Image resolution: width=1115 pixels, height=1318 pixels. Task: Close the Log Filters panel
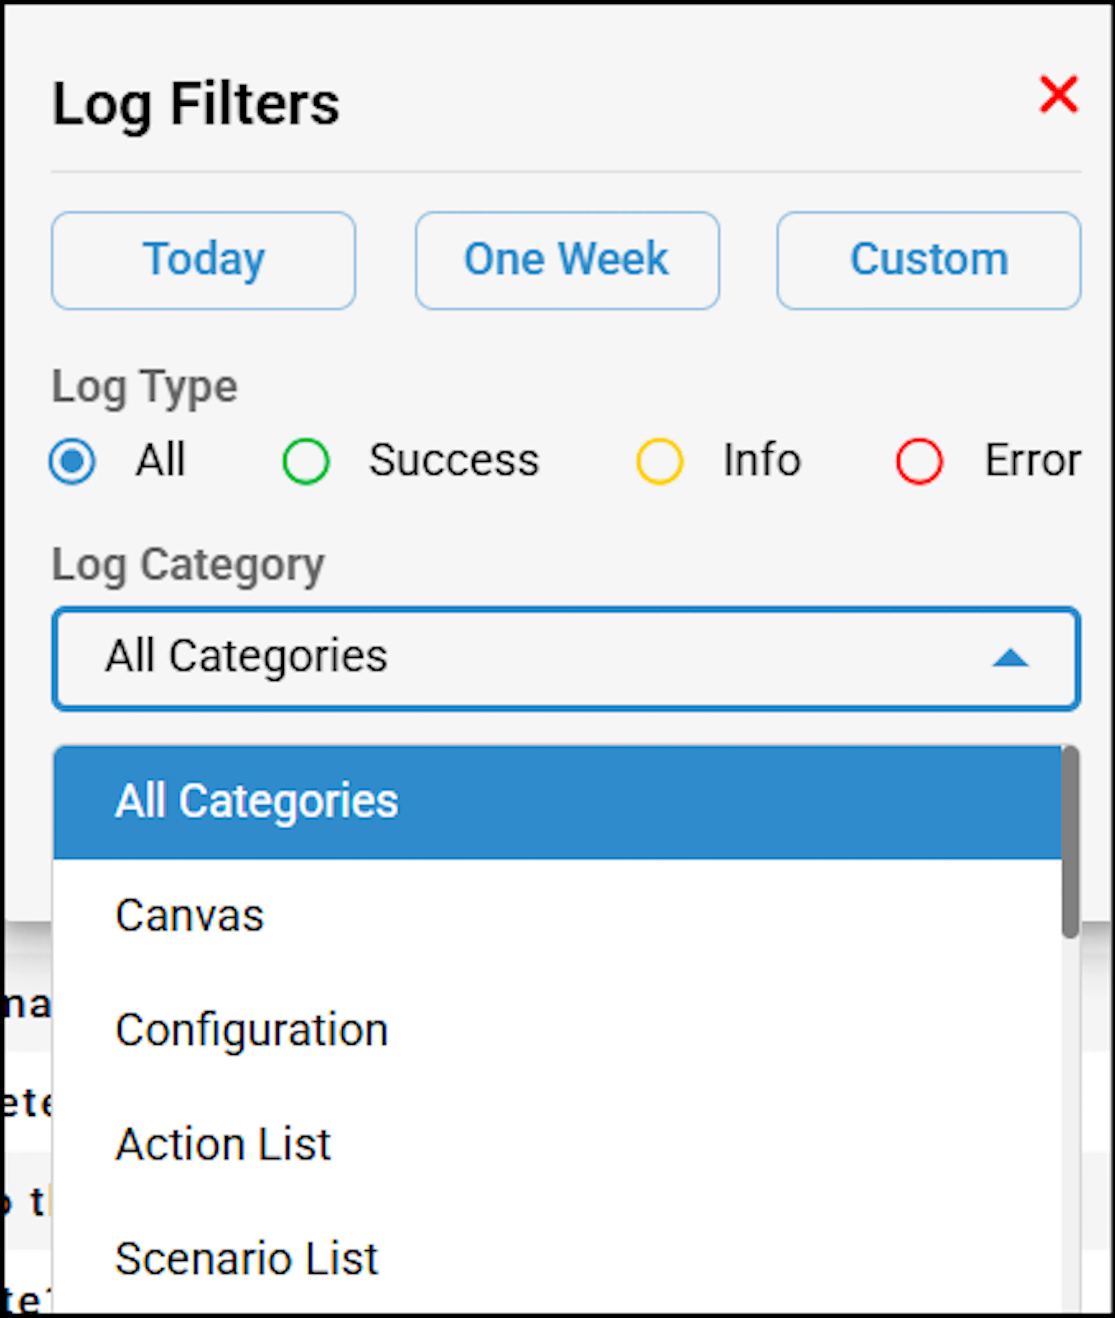click(1058, 95)
